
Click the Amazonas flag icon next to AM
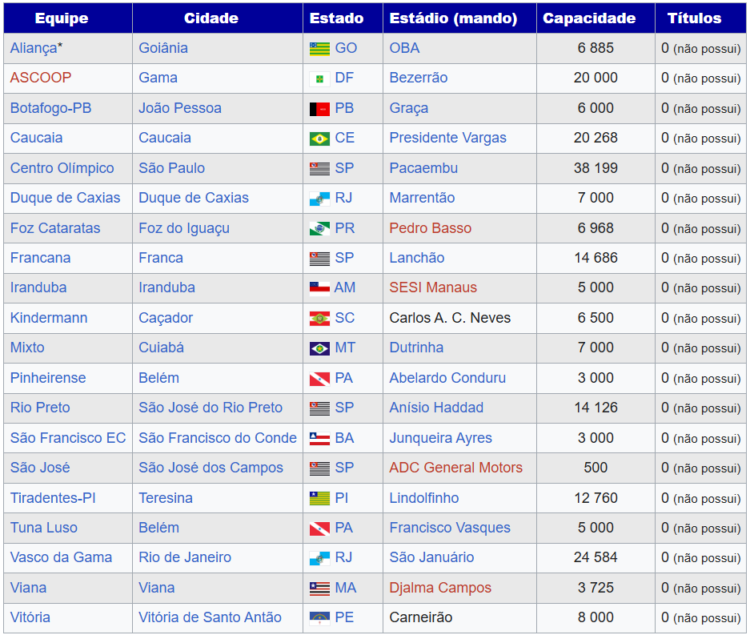319,288
